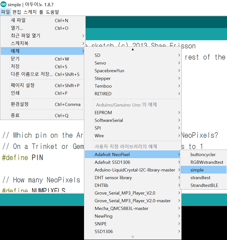Expand the Wire examples

(133, 136)
